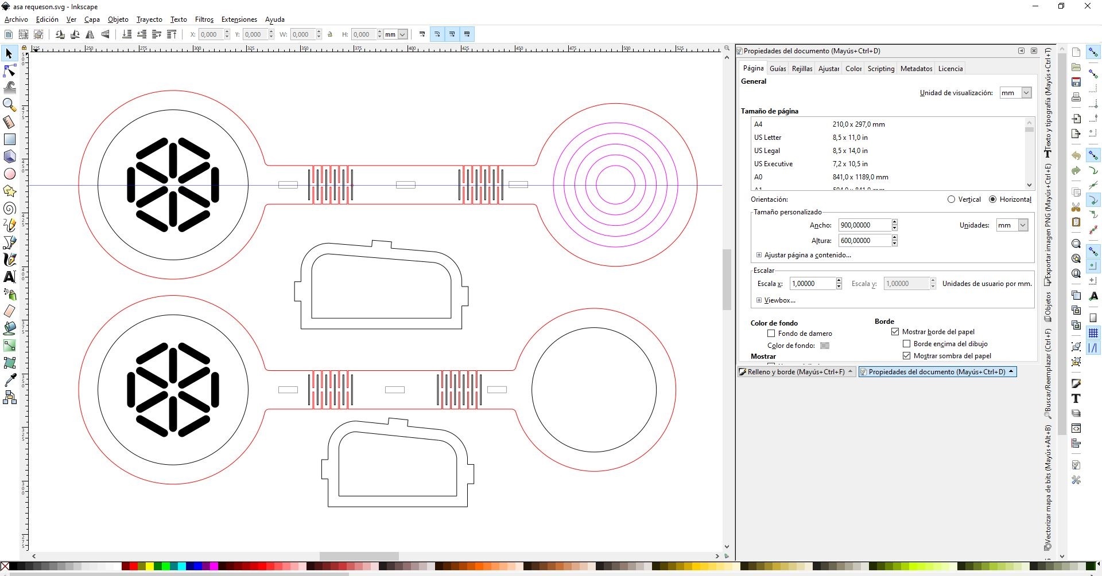Open the Extensiones menu

(239, 19)
